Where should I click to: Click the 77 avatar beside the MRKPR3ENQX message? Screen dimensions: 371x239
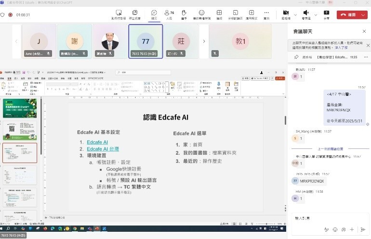point(295,181)
